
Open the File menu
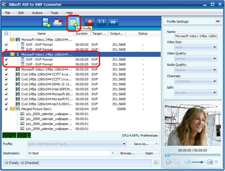click(8, 13)
